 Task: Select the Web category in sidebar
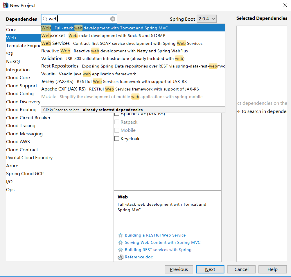point(24,38)
